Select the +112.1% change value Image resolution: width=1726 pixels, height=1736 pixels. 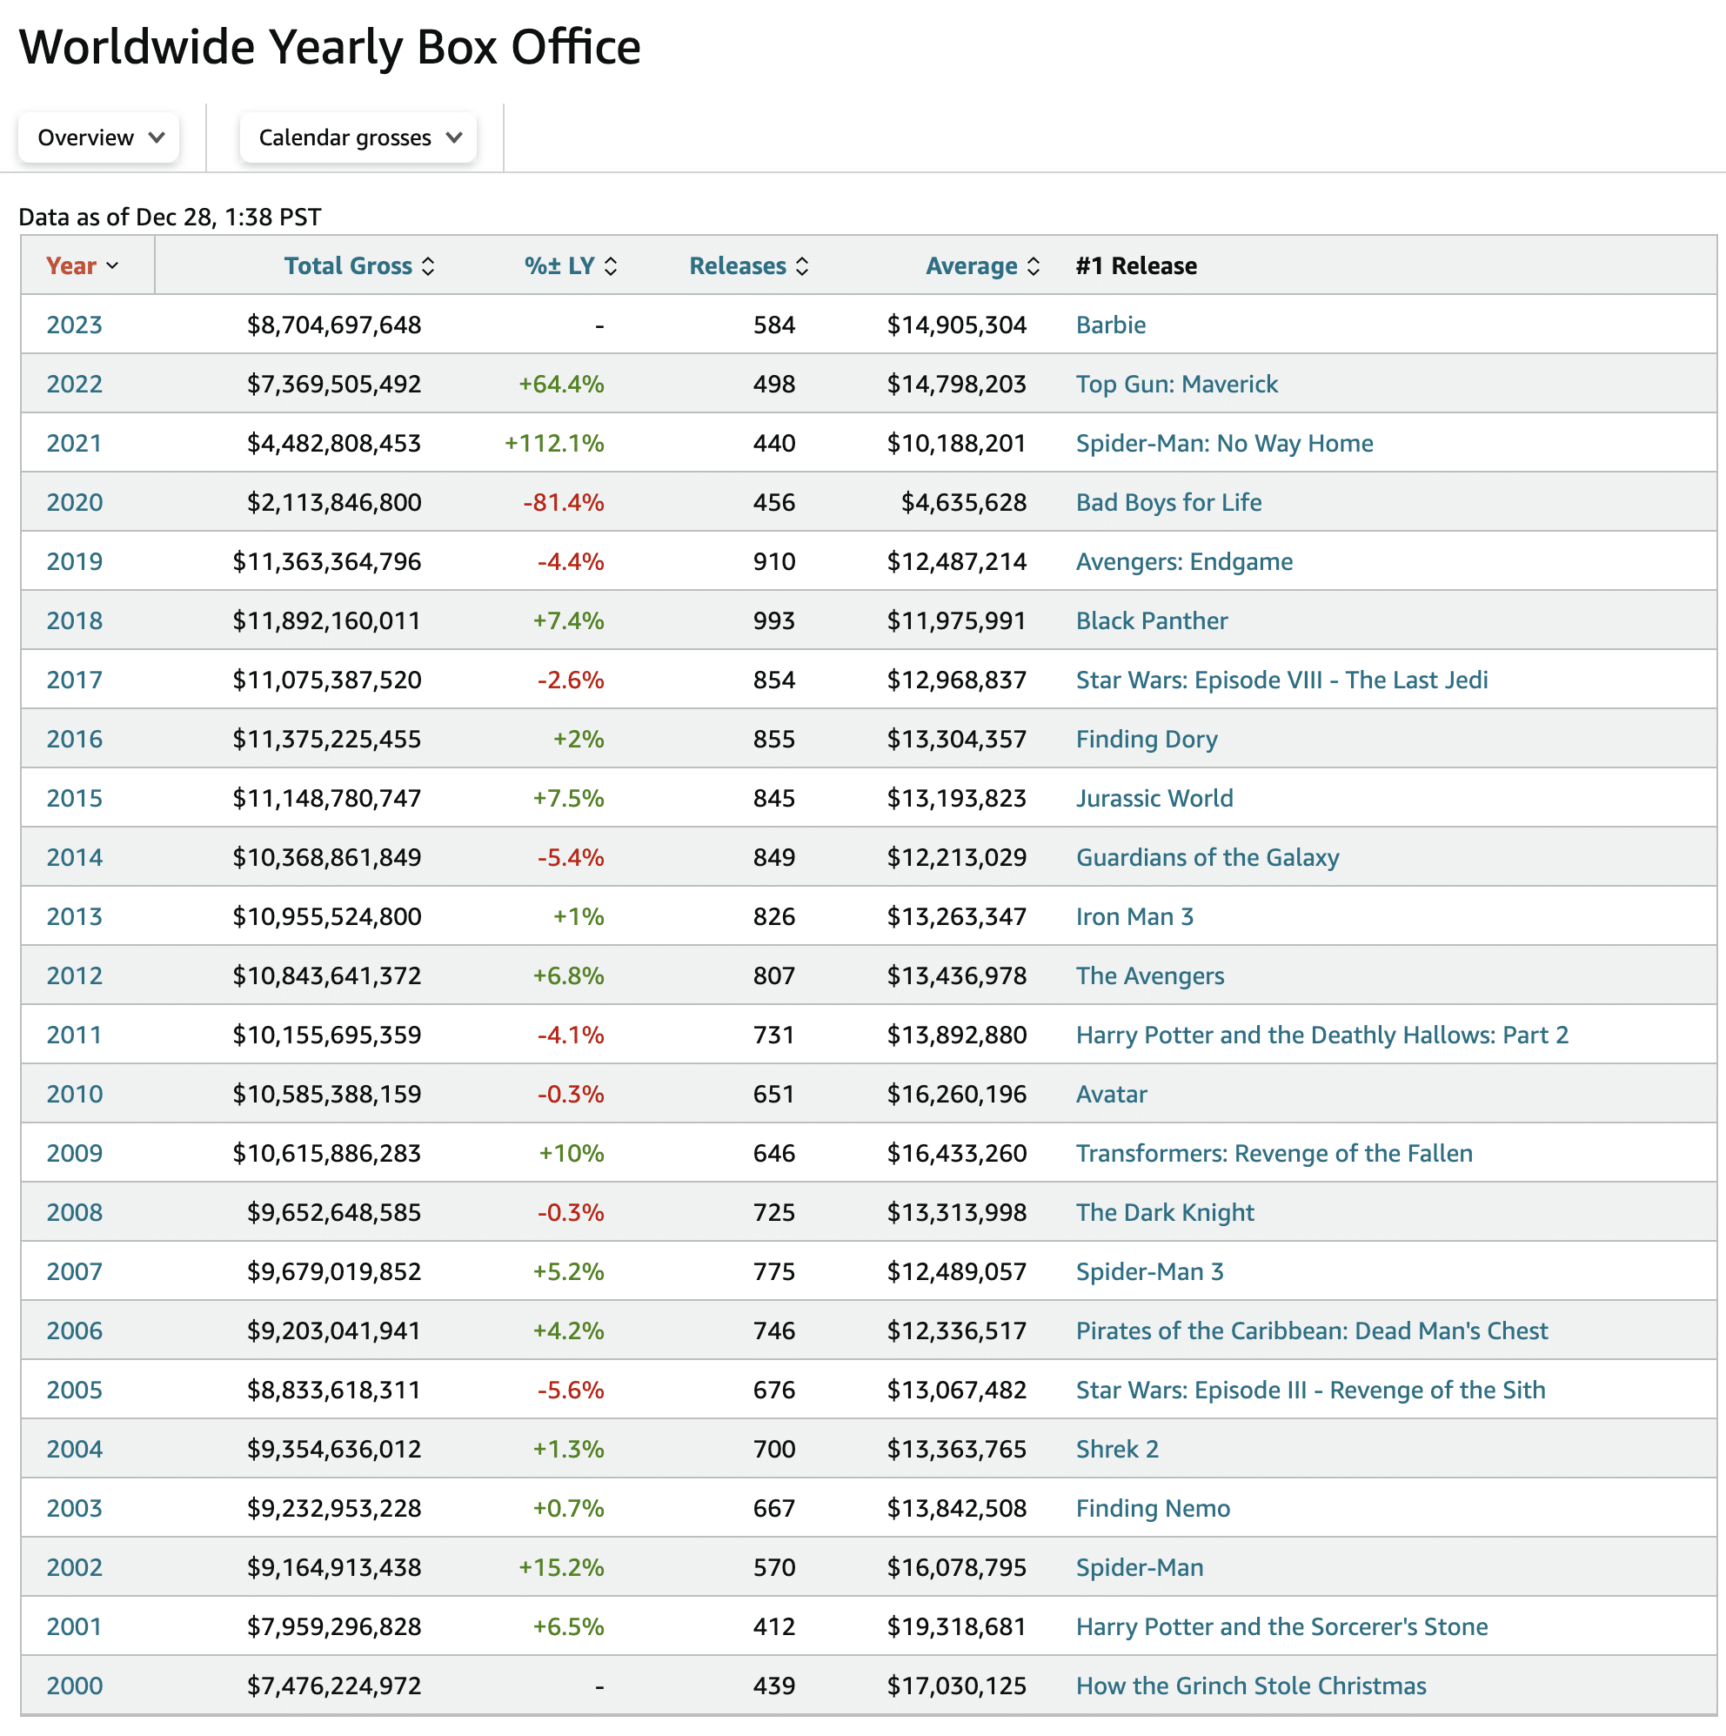(x=554, y=443)
